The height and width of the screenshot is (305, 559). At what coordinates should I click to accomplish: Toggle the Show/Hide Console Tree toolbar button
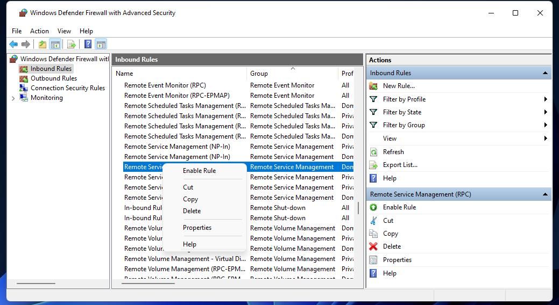(x=55, y=45)
